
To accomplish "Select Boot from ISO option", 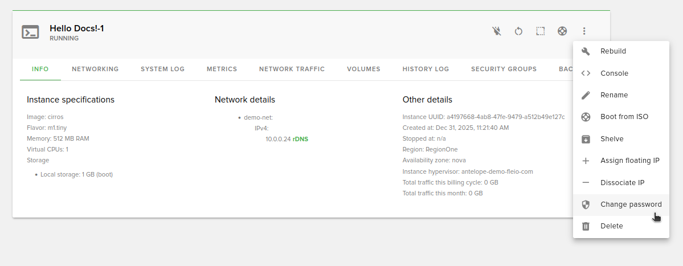I will pos(624,117).
